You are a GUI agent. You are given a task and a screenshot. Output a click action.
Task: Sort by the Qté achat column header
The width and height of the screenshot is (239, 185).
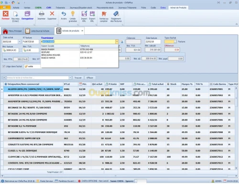pyautogui.click(x=97, y=84)
